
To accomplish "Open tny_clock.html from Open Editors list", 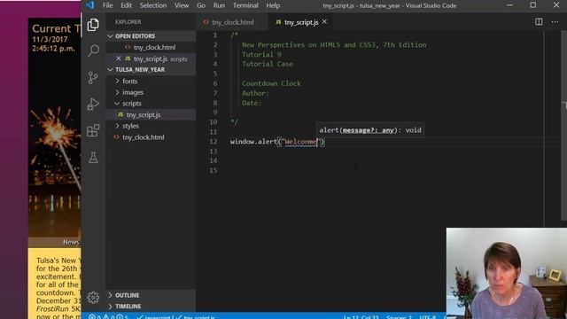I will (154, 47).
